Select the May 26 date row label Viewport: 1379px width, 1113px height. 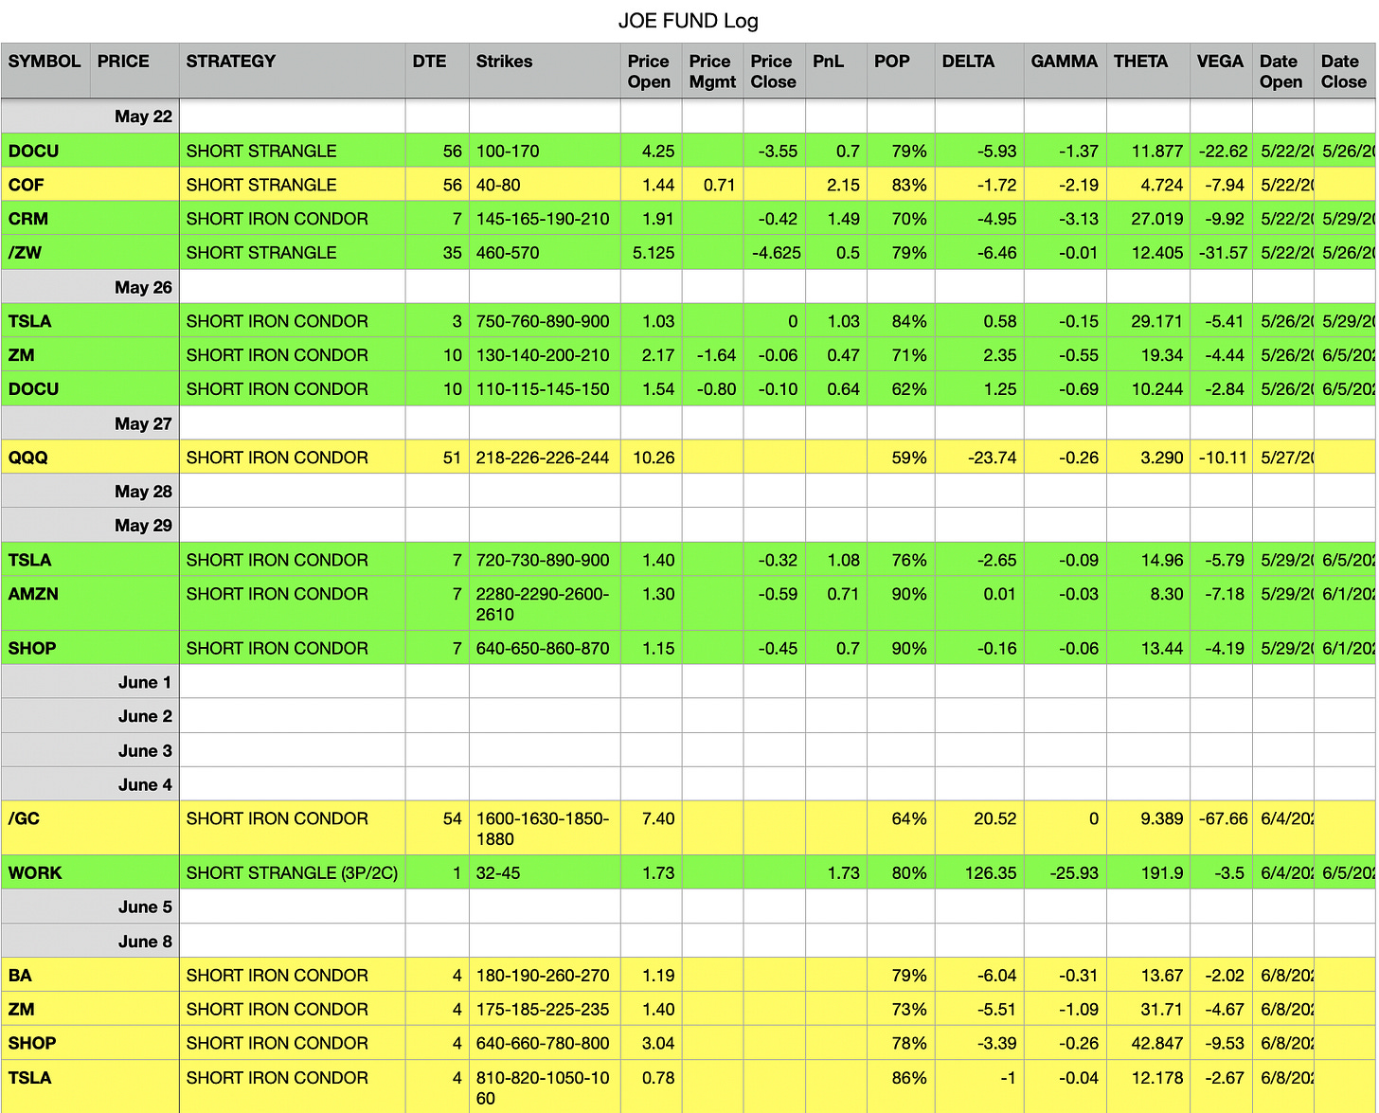143,287
